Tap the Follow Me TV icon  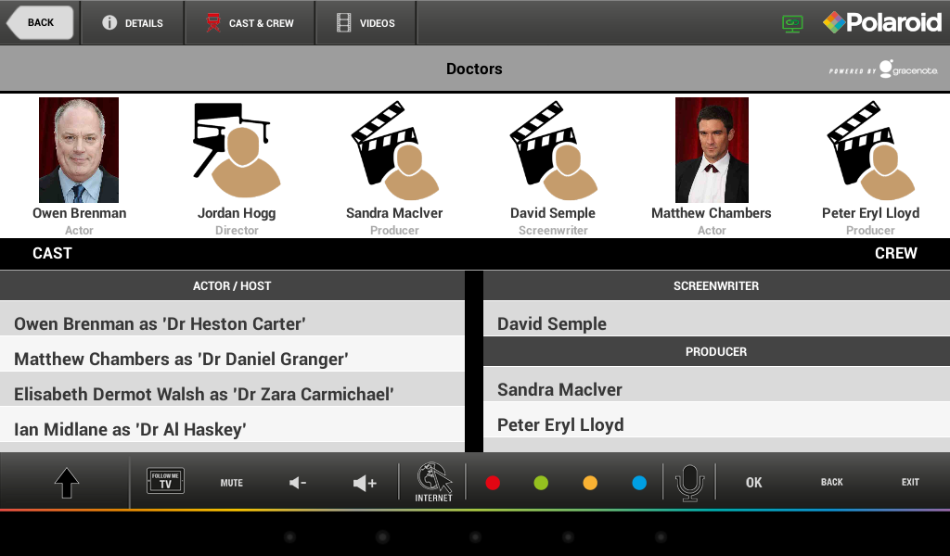(x=165, y=482)
